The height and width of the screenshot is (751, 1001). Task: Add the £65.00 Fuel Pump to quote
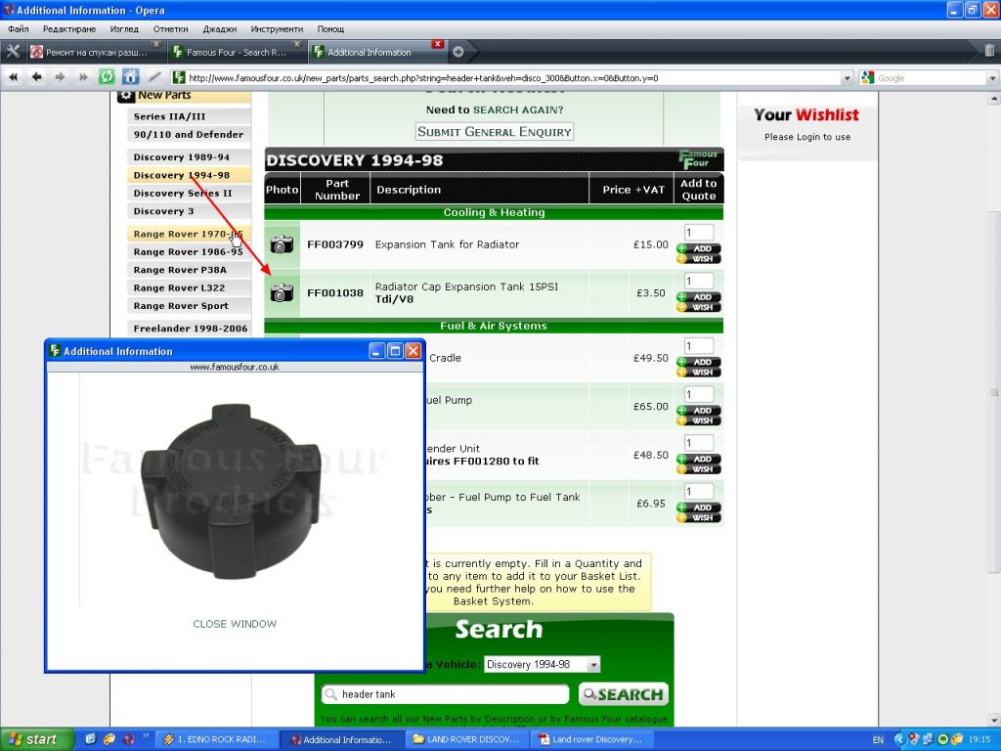(698, 411)
